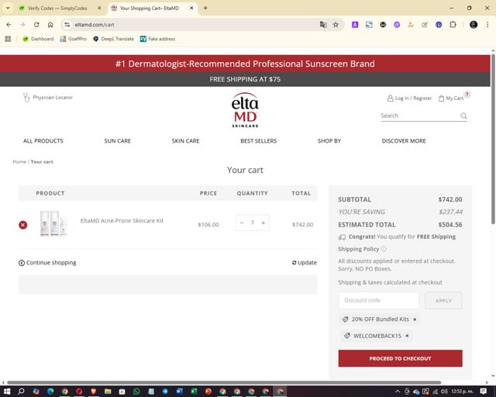Remove the 20% OFF Bundled Kits discount
This screenshot has width=496, height=397.
coord(415,319)
